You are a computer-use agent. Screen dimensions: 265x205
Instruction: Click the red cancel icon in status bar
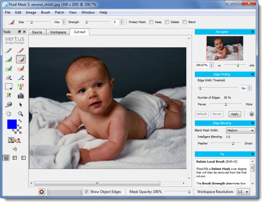pyautogui.click(x=41, y=192)
